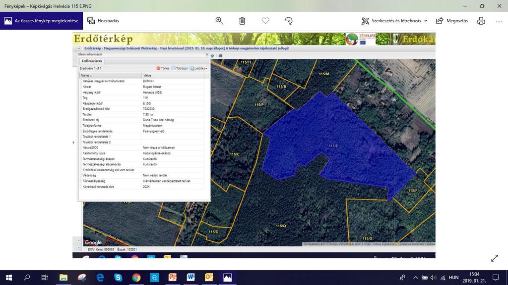Click the 115/Q parcel label on map
The height and width of the screenshot is (285, 508).
(x=281, y=226)
